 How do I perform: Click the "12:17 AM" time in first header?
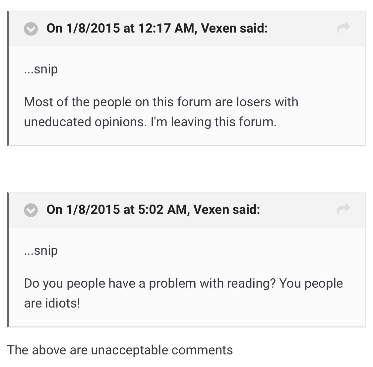click(165, 28)
